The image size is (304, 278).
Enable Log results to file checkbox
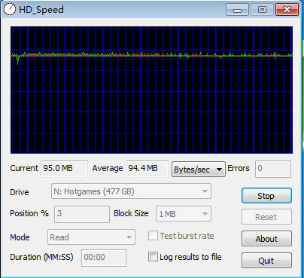point(153,257)
